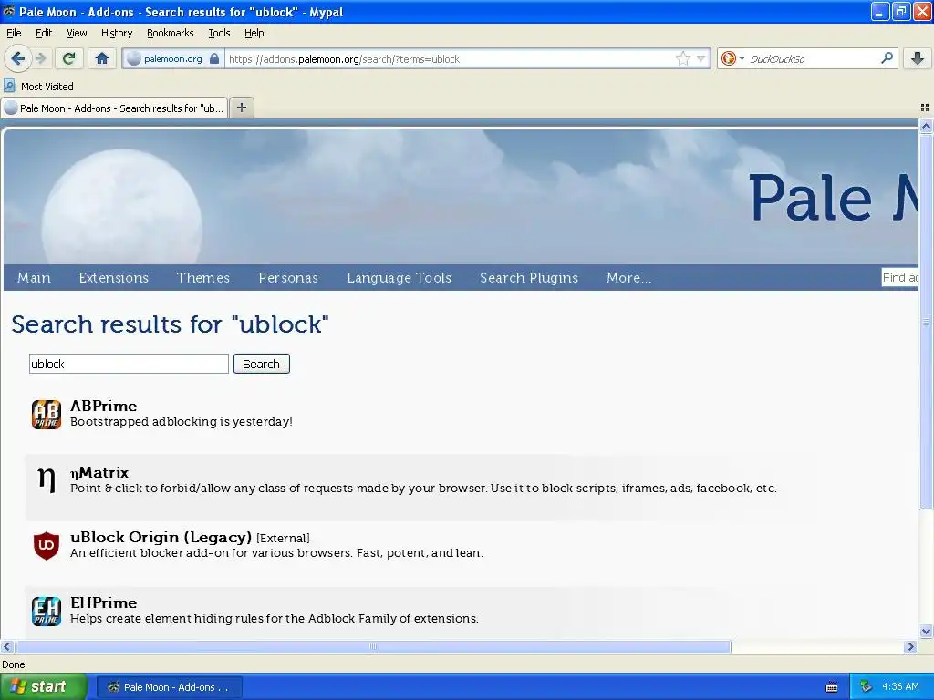Click the horizontal scrollbar right arrow
The height and width of the screenshot is (700, 934).
[x=911, y=646]
